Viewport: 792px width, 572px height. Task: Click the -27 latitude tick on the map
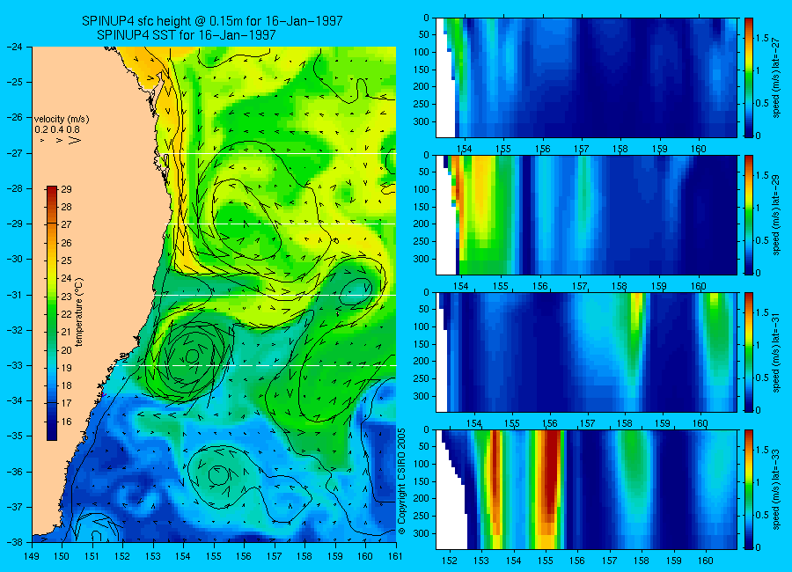point(15,153)
